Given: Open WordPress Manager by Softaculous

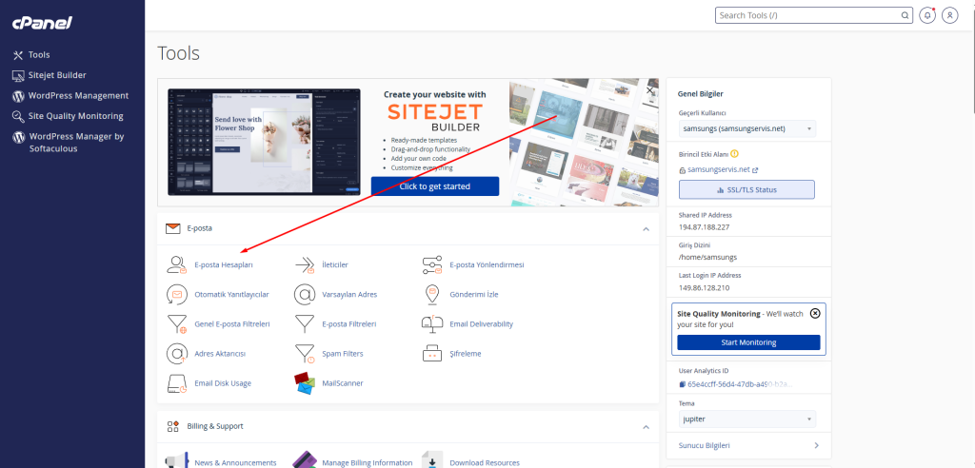Looking at the screenshot, I should coord(76,143).
